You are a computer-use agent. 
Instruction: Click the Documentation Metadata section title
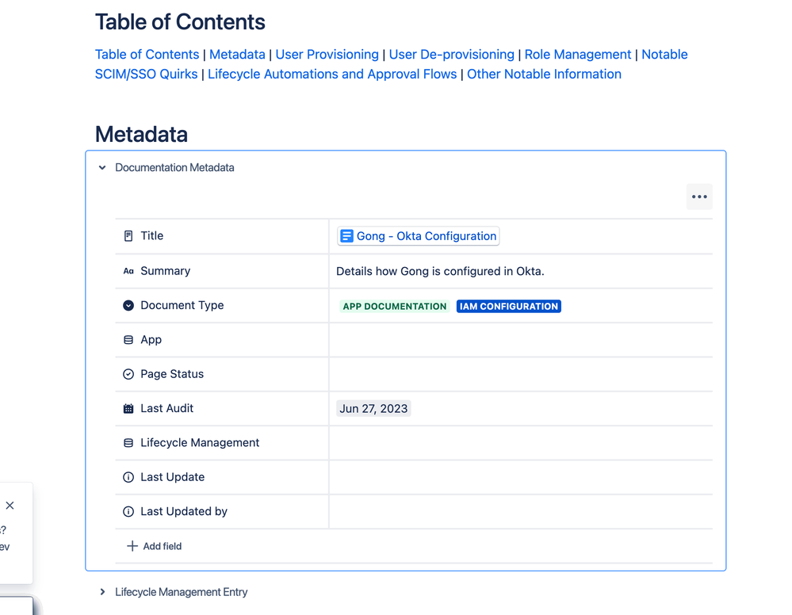point(174,168)
